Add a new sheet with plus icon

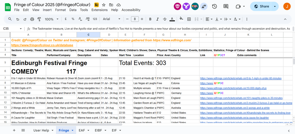click(14, 130)
